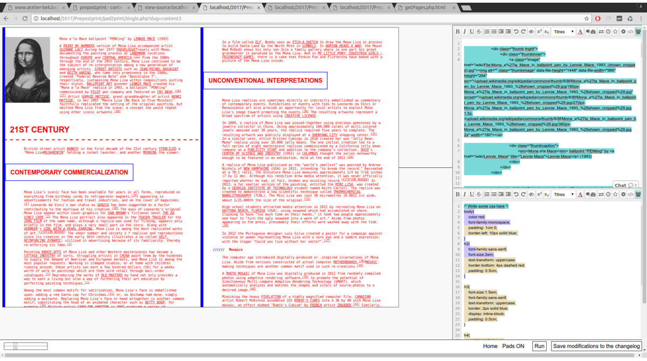Open embed code icon in top pad toolbar
This screenshot has height=361, width=647.
[x=630, y=32]
